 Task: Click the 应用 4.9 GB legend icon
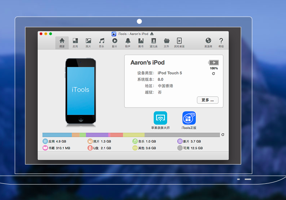[45, 141]
